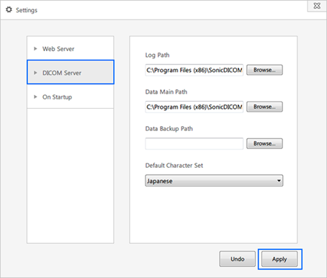Browse for a Data Backup Path
Screen dimensions: 327x278
pos(264,143)
